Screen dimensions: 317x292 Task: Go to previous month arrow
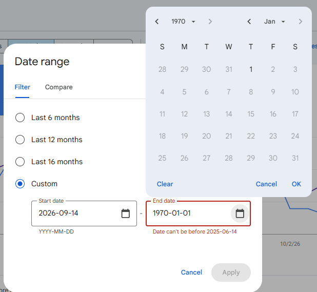tap(249, 22)
